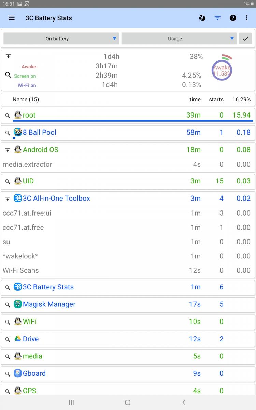Image resolution: width=256 pixels, height=410 pixels.
Task: Tap the 'Screen on' label in summary
Action: pos(25,76)
